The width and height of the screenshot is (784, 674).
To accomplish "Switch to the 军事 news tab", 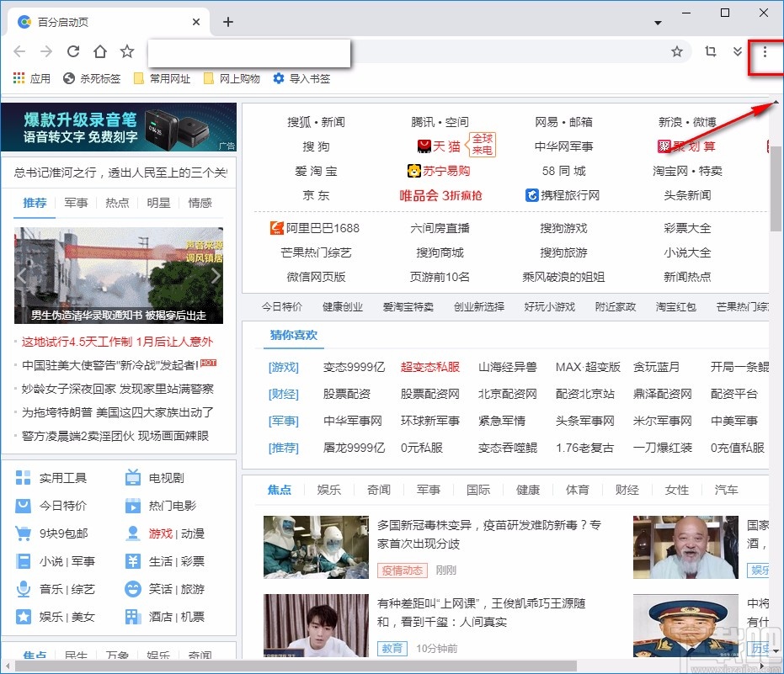I will (x=76, y=203).
